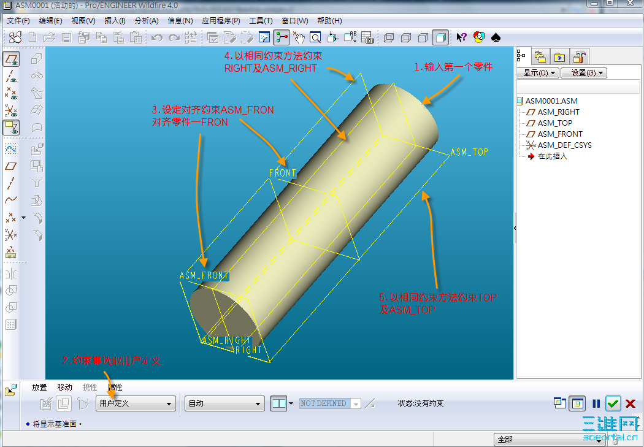
Task: Open the 分析(A) menu
Action: tap(147, 20)
